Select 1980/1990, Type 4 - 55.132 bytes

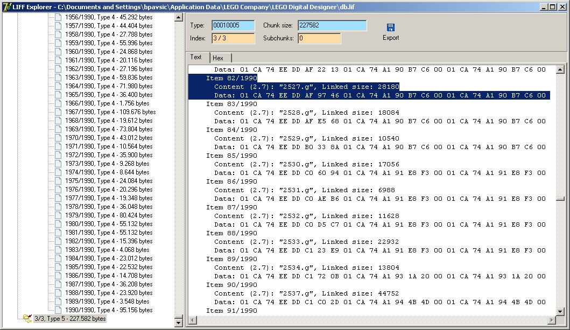pyautogui.click(x=109, y=224)
